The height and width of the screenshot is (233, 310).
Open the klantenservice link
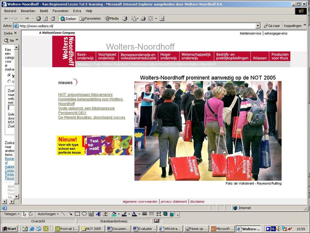[x=250, y=33]
